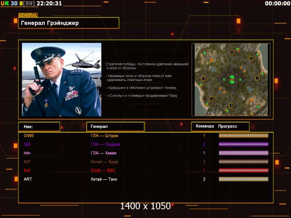
Task: Choose start position 4 marker
Action: (251, 58)
